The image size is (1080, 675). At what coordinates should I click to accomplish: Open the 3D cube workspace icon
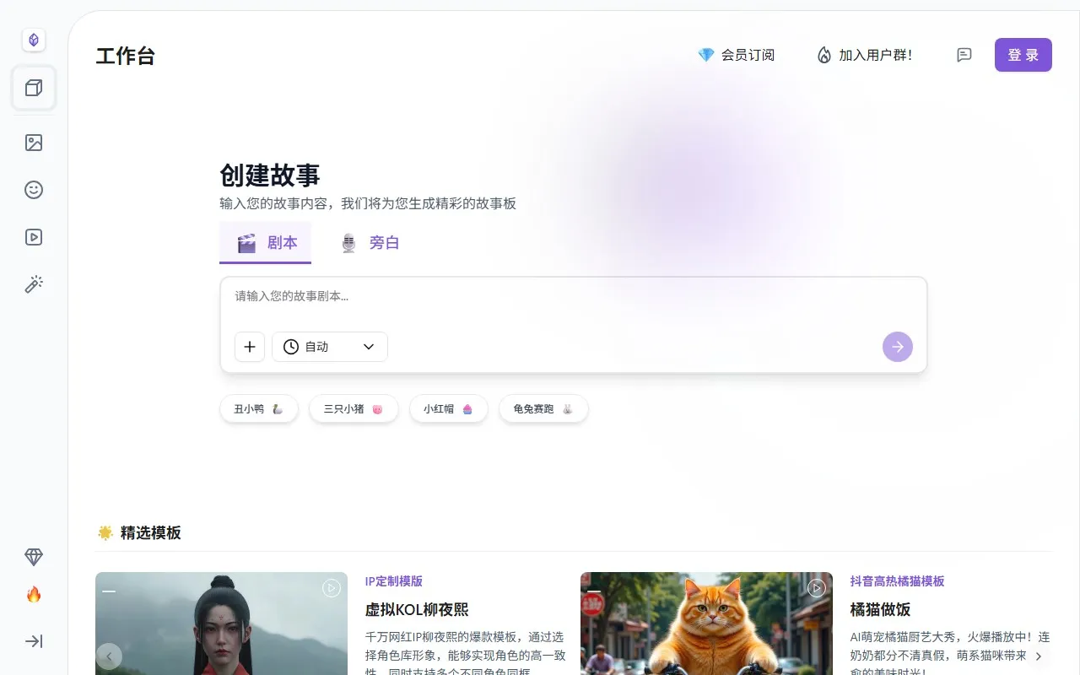pos(34,89)
